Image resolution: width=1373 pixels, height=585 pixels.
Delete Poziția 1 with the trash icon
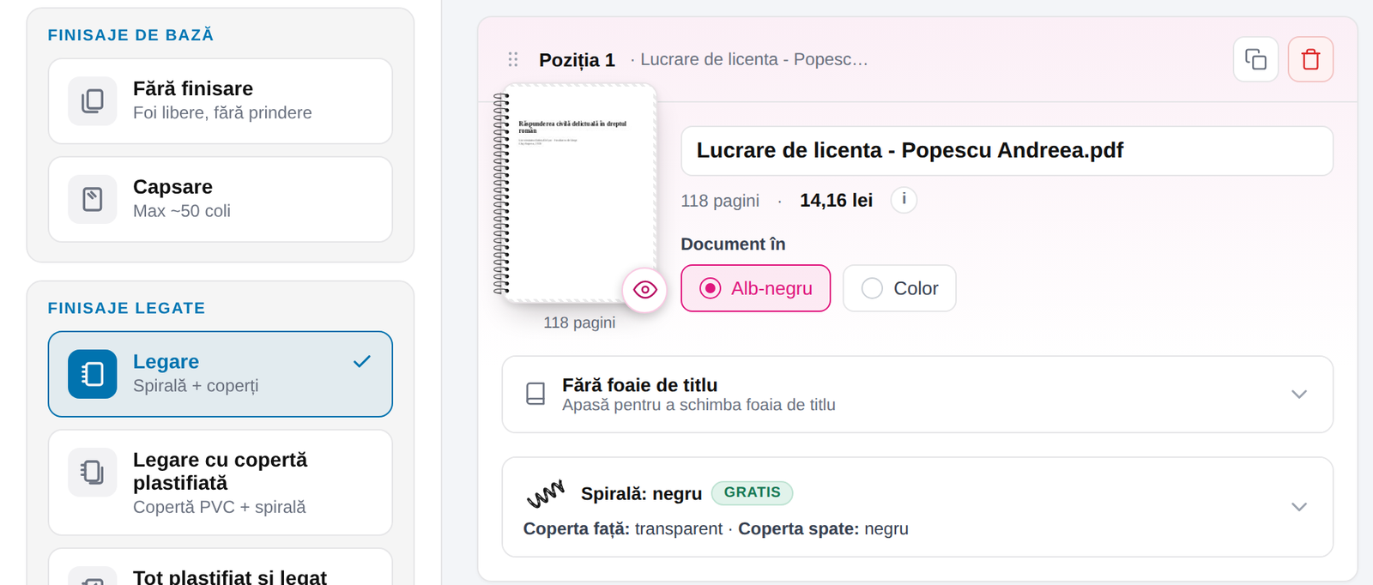tap(1310, 59)
